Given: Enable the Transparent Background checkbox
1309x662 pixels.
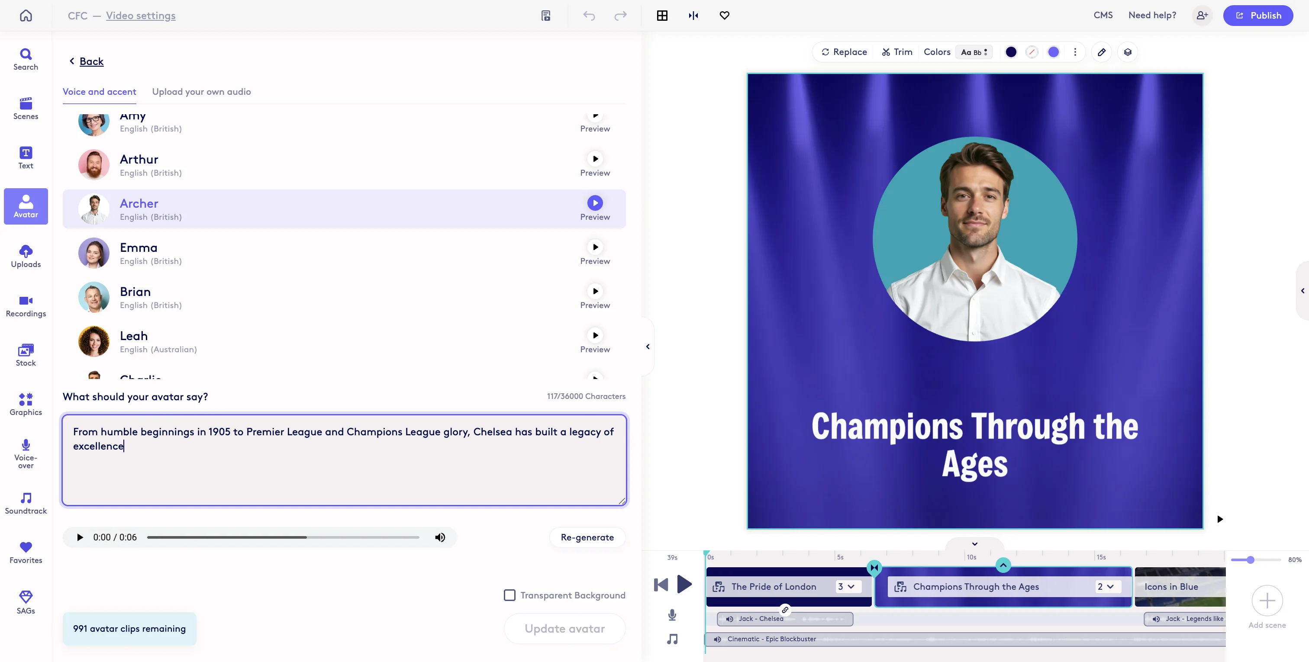Looking at the screenshot, I should (x=509, y=595).
